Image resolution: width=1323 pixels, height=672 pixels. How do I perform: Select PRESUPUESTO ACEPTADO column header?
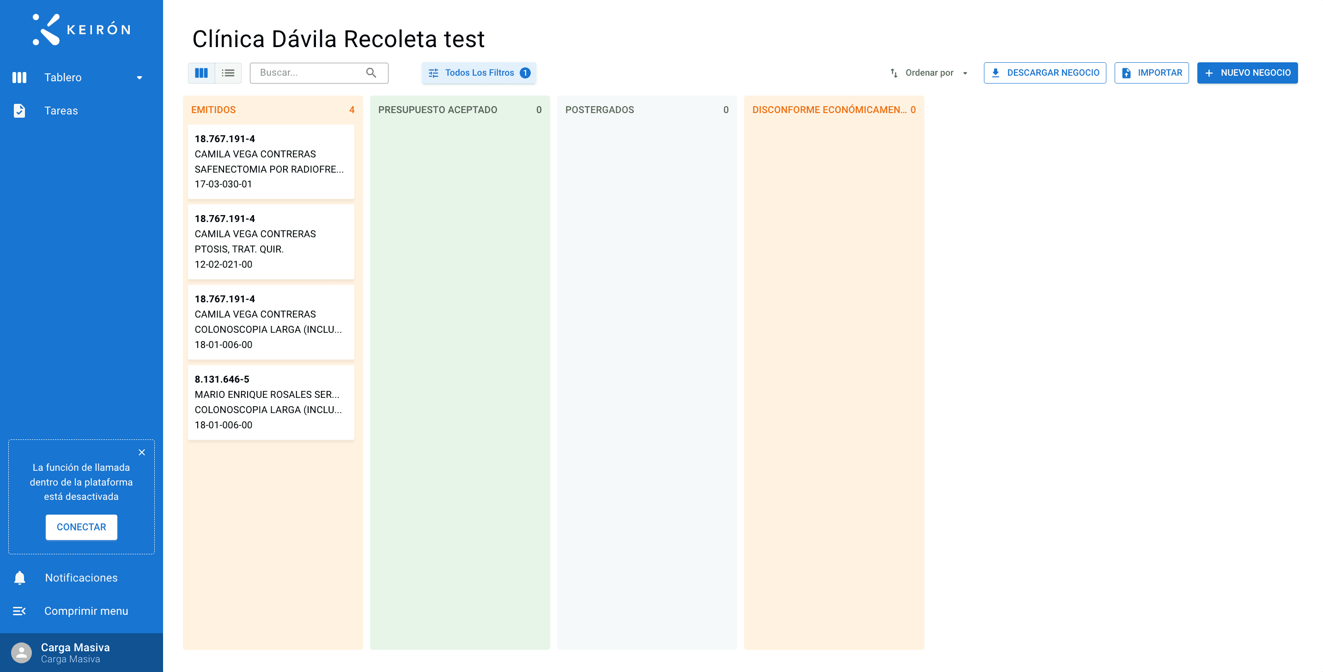click(x=437, y=110)
